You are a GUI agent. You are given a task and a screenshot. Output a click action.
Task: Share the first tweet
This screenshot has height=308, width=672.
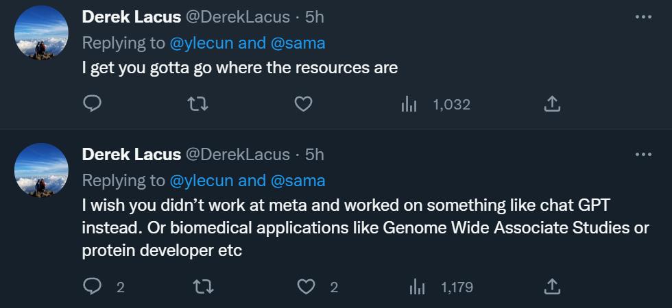click(552, 104)
